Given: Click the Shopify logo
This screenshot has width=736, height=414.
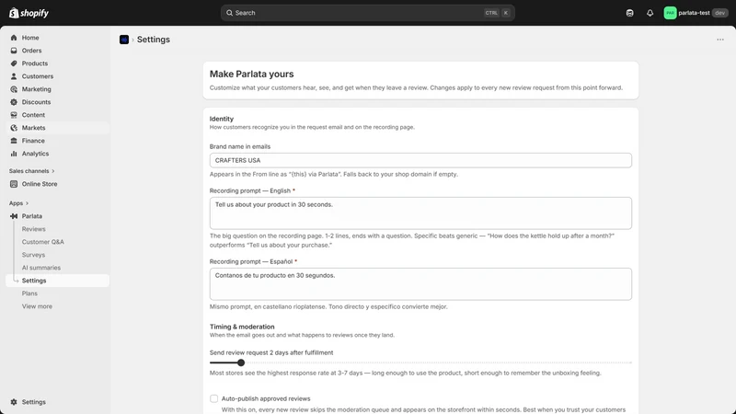Looking at the screenshot, I should (x=29, y=13).
